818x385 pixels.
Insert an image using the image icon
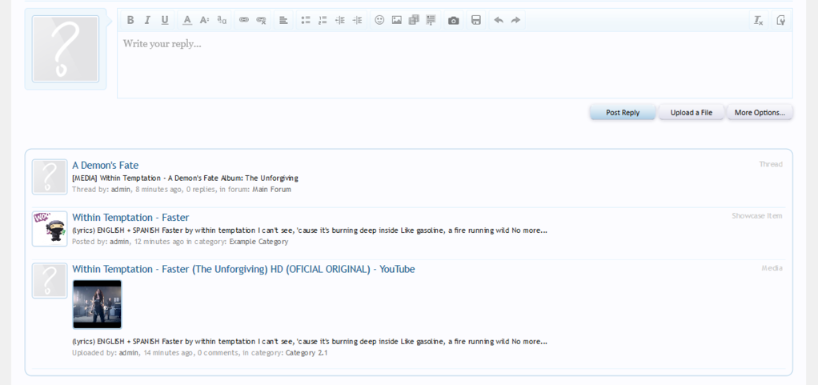click(x=396, y=20)
